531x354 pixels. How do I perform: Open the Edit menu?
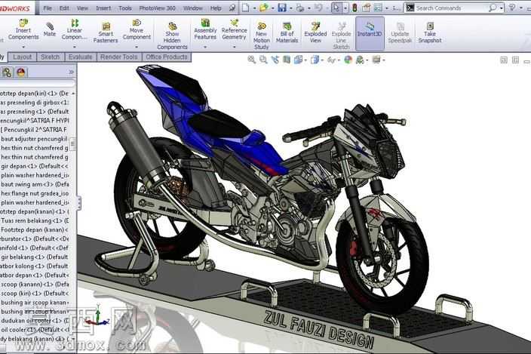coord(64,8)
